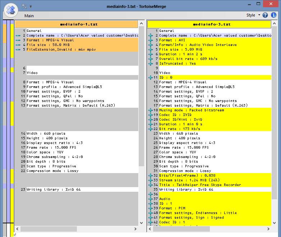Open the TortoiseMerge application menu button
The height and width of the screenshot is (237, 281).
[11, 10]
